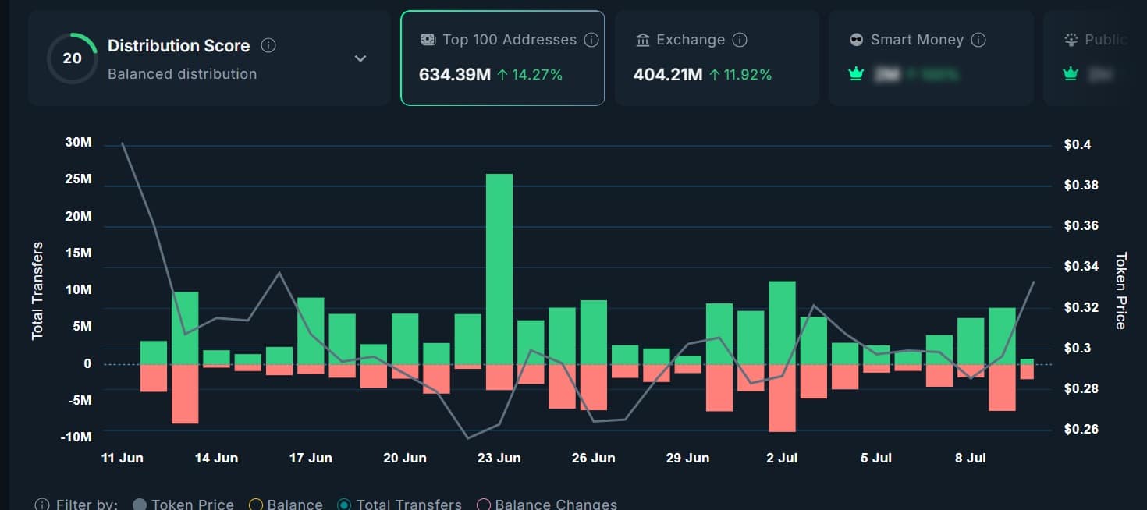Click the Balanced distribution label
1147x510 pixels.
182,74
